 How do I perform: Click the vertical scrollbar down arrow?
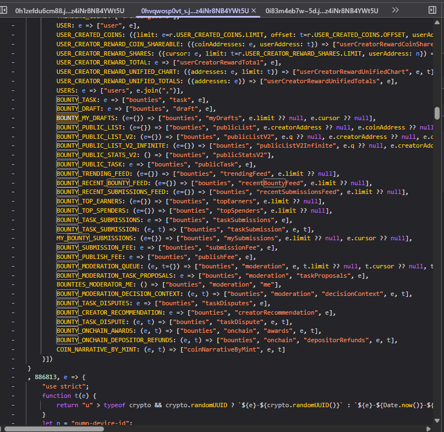click(x=437, y=420)
